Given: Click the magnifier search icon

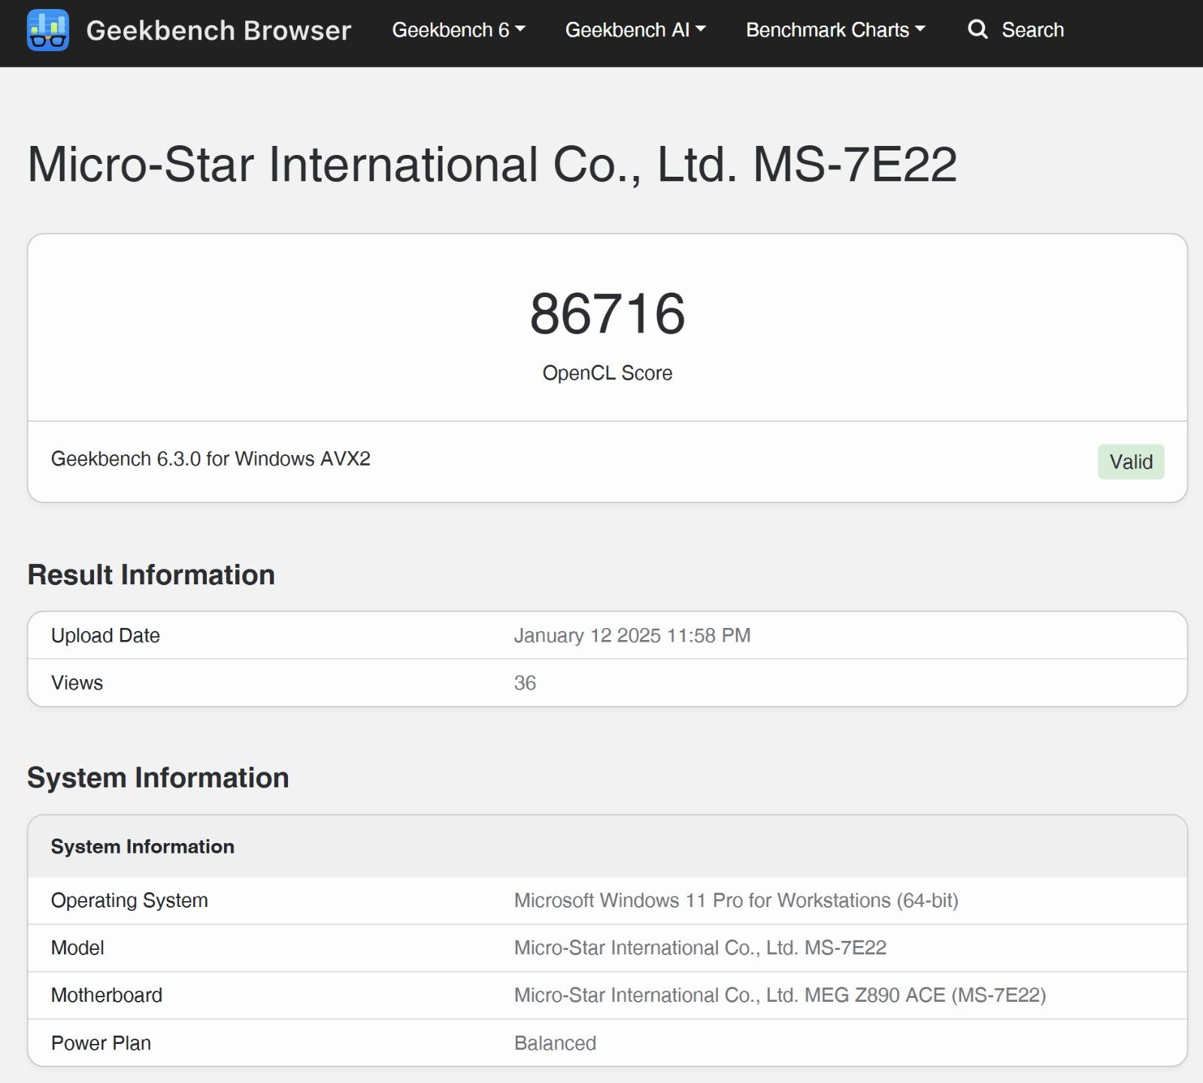Looking at the screenshot, I should tap(977, 30).
